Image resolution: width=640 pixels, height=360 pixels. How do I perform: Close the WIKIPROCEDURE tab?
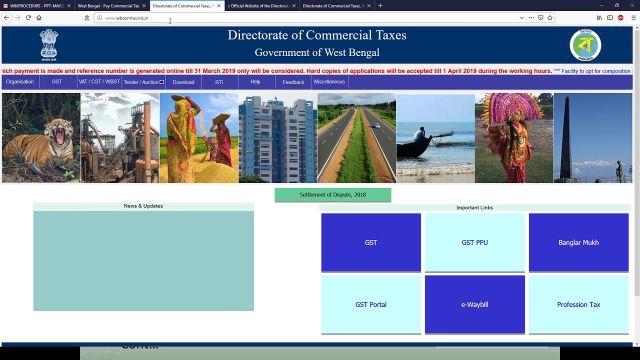point(69,5)
